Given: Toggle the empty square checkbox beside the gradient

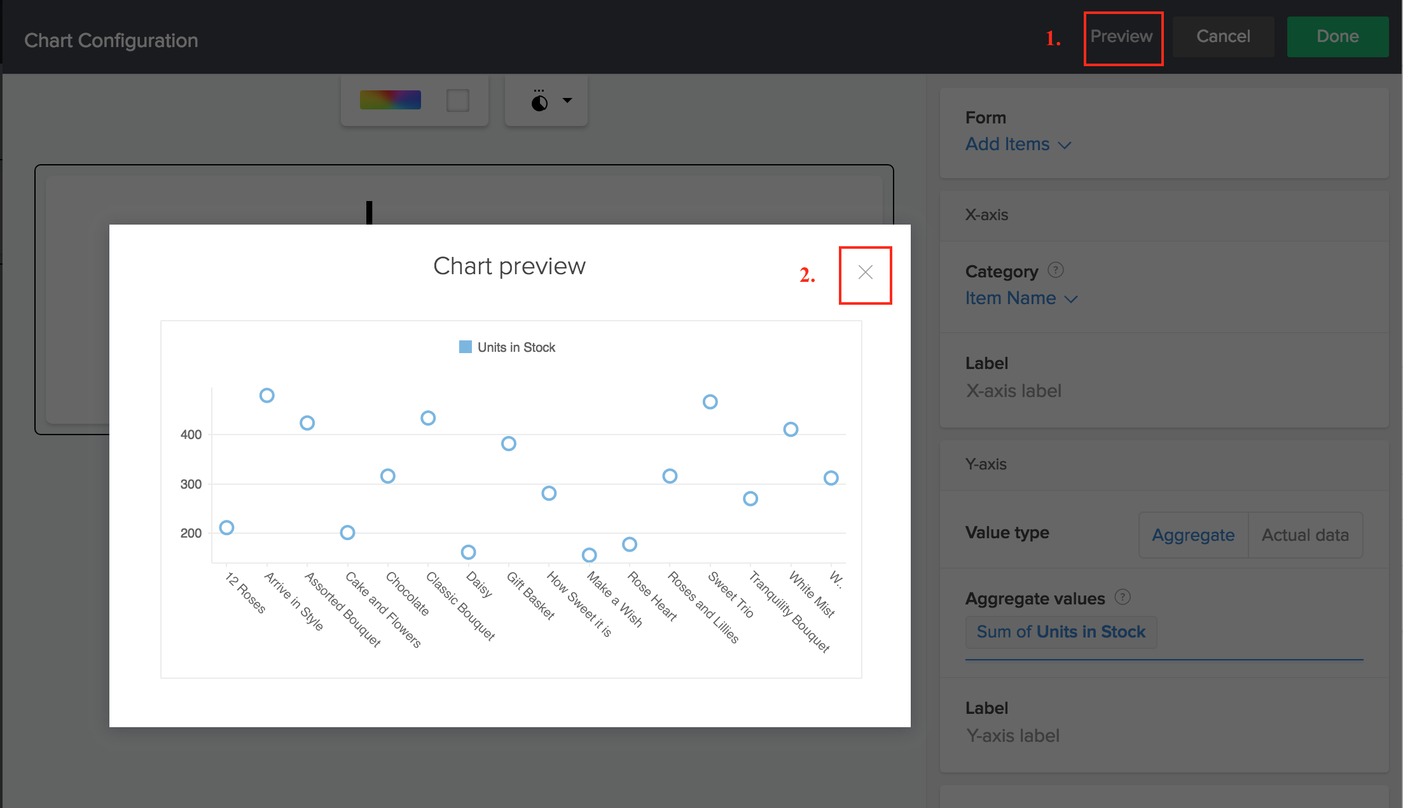Looking at the screenshot, I should 458,101.
